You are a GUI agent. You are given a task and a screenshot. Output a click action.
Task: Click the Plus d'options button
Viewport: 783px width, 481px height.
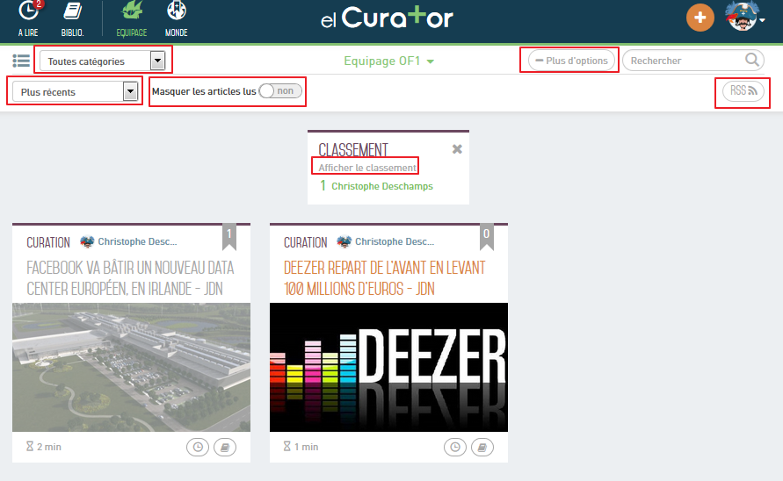(571, 61)
